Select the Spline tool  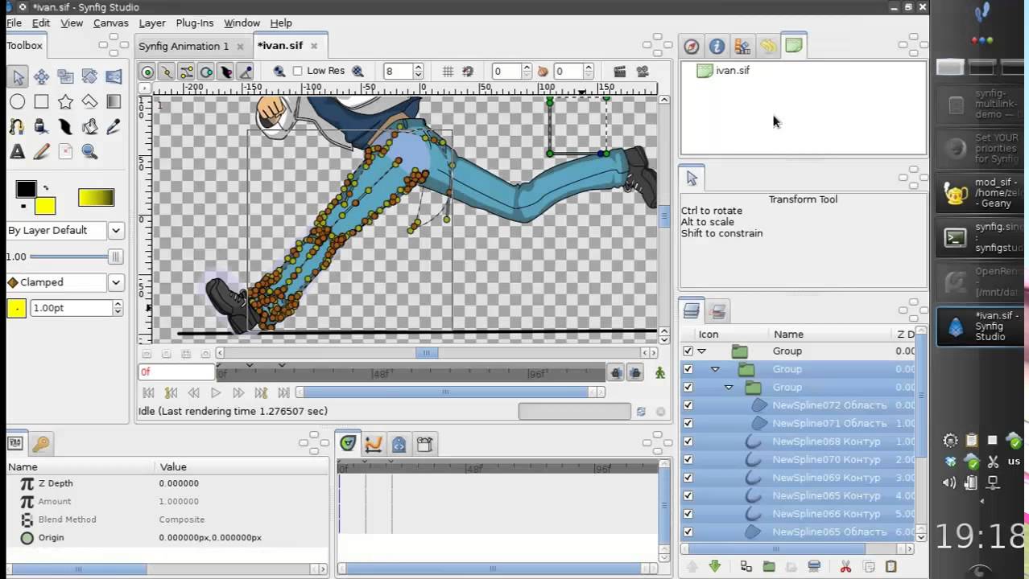click(x=18, y=127)
